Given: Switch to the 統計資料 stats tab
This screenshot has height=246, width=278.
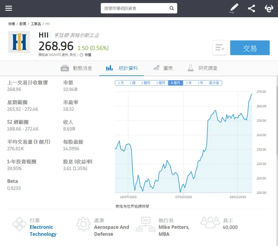Looking at the screenshot, I should click(122, 68).
